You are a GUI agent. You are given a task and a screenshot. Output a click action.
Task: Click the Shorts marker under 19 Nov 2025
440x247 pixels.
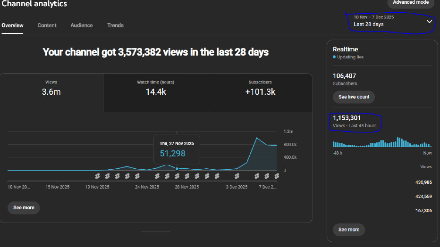(x=97, y=176)
